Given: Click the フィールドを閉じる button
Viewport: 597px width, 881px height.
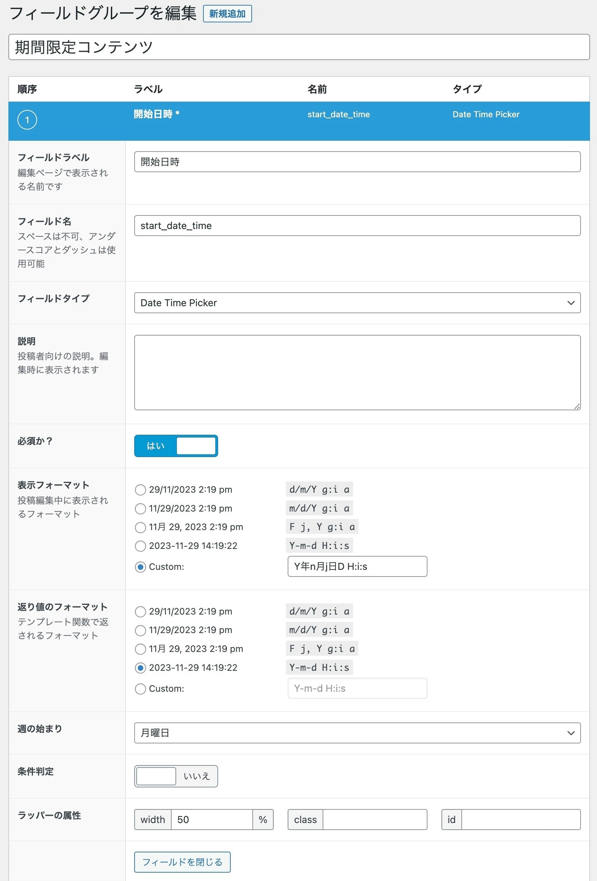Looking at the screenshot, I should pyautogui.click(x=182, y=862).
